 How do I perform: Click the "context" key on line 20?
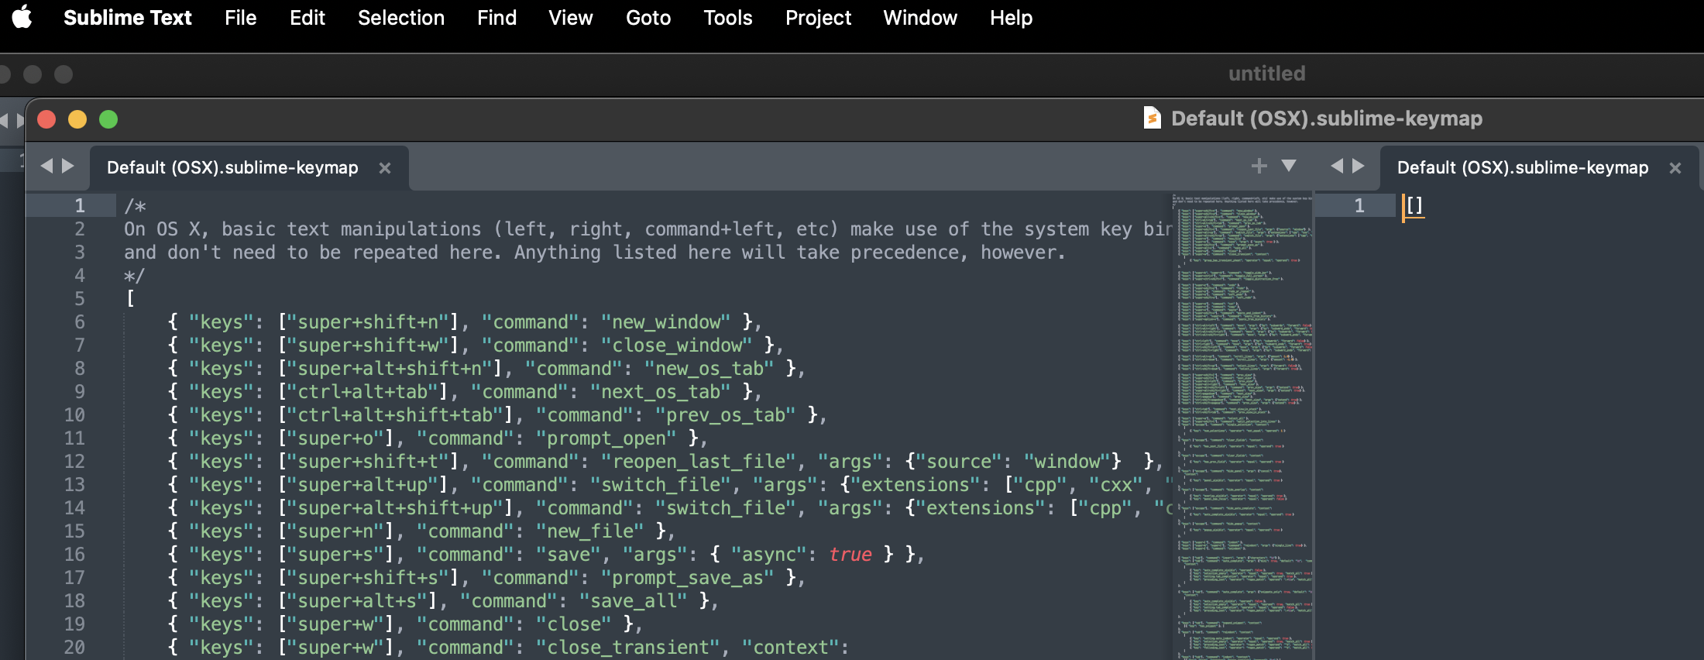coord(791,648)
